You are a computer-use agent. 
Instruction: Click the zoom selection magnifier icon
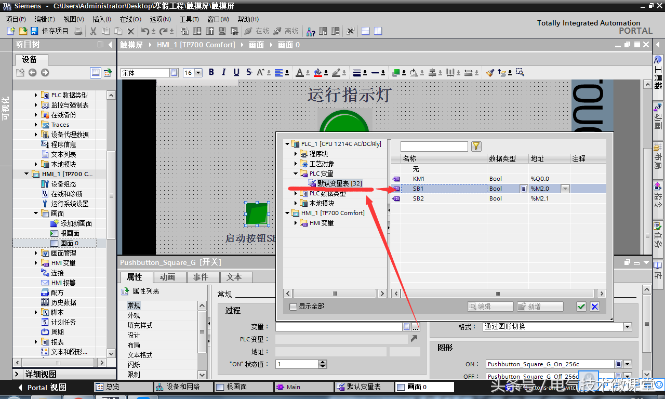[x=520, y=72]
